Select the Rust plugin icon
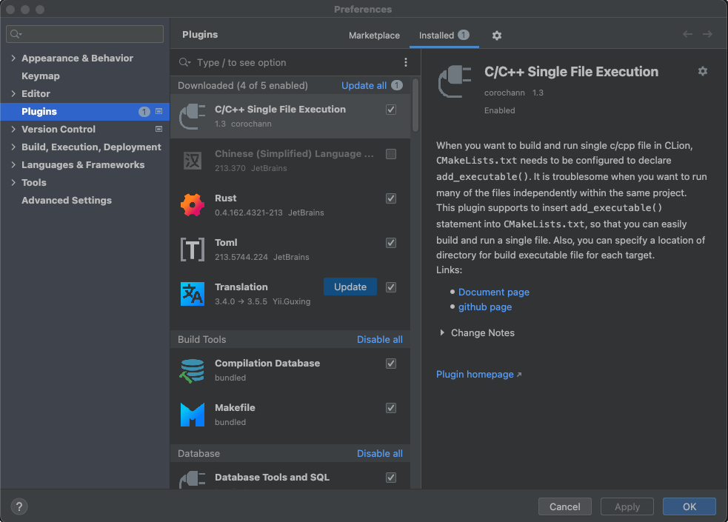The width and height of the screenshot is (728, 522). [193, 204]
